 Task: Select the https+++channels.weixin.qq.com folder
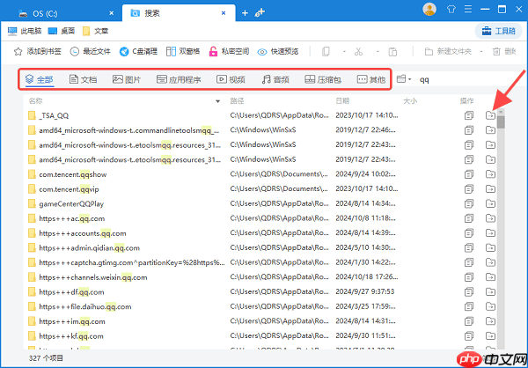pyautogui.click(x=88, y=277)
